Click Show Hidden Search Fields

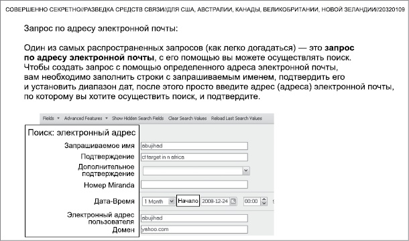pyautogui.click(x=137, y=118)
